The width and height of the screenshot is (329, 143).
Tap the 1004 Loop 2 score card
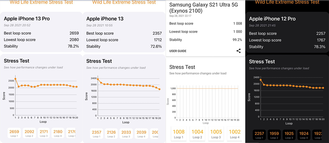coord(197,134)
